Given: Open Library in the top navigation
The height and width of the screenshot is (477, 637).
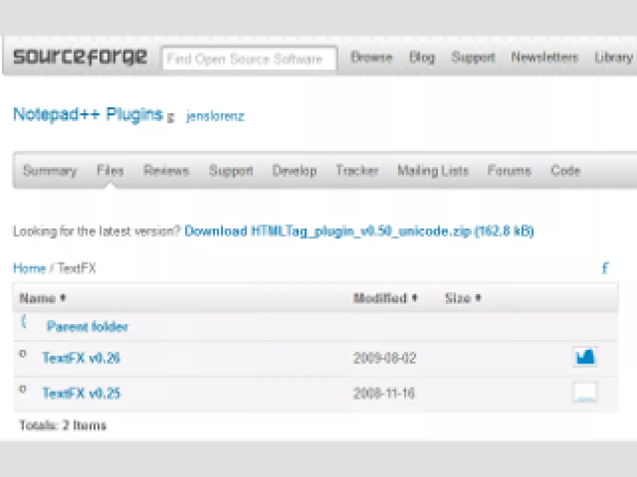Looking at the screenshot, I should coord(614,57).
